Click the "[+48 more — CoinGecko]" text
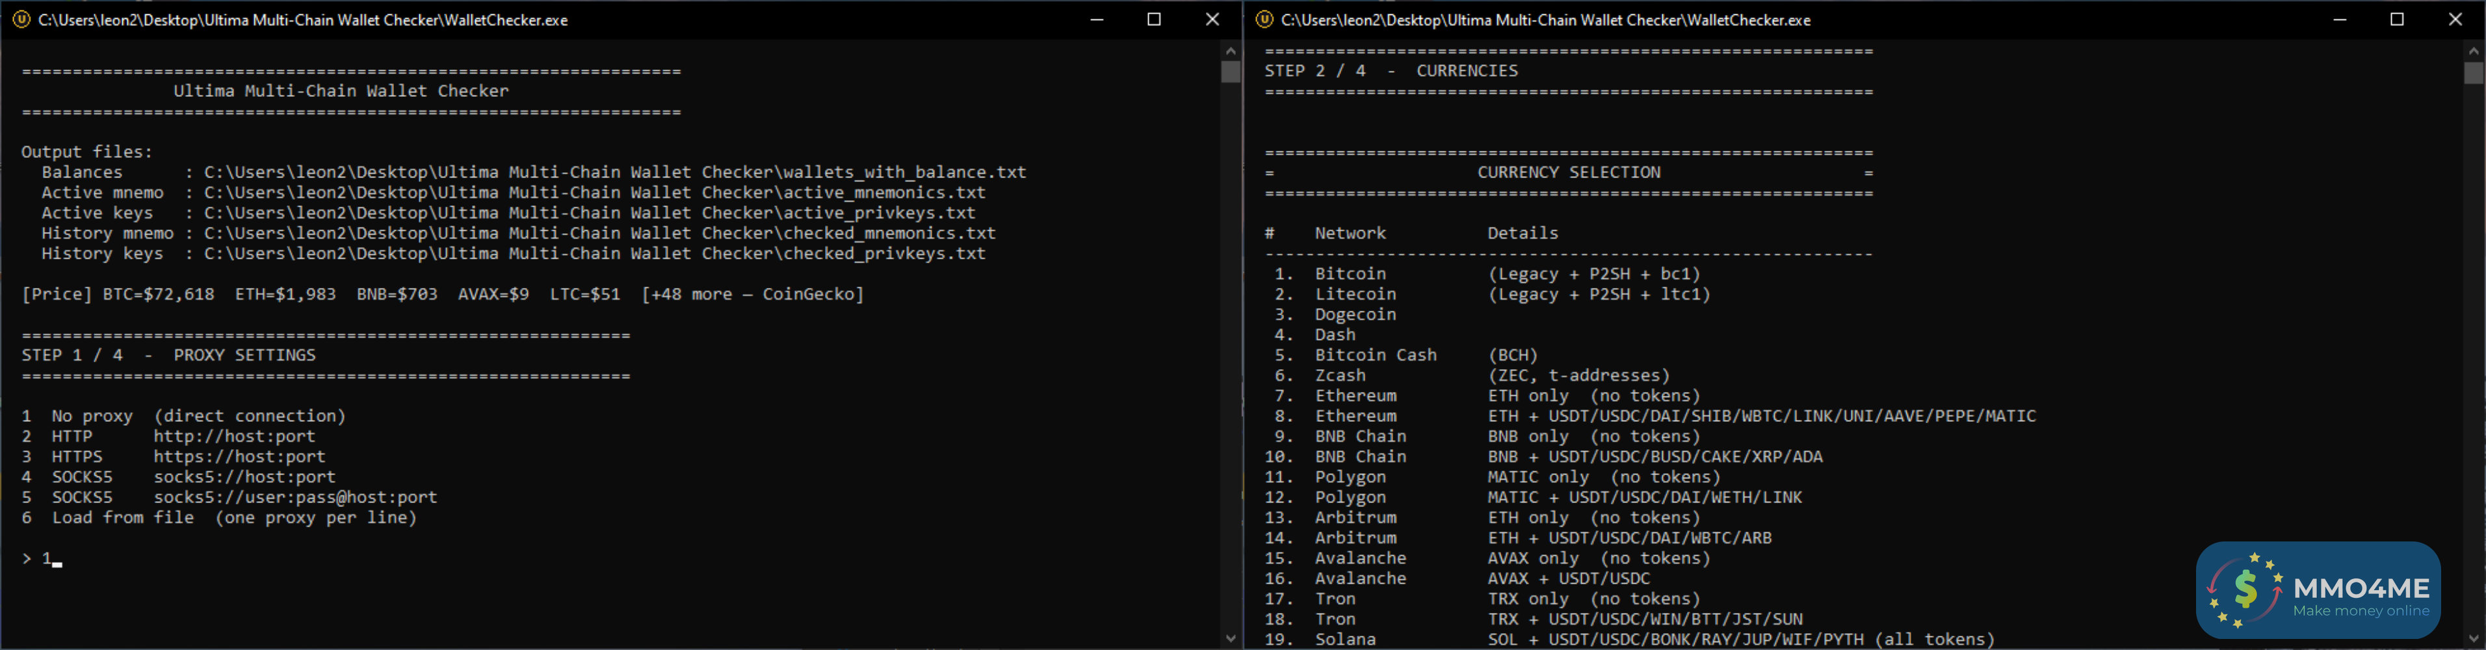 (x=753, y=294)
